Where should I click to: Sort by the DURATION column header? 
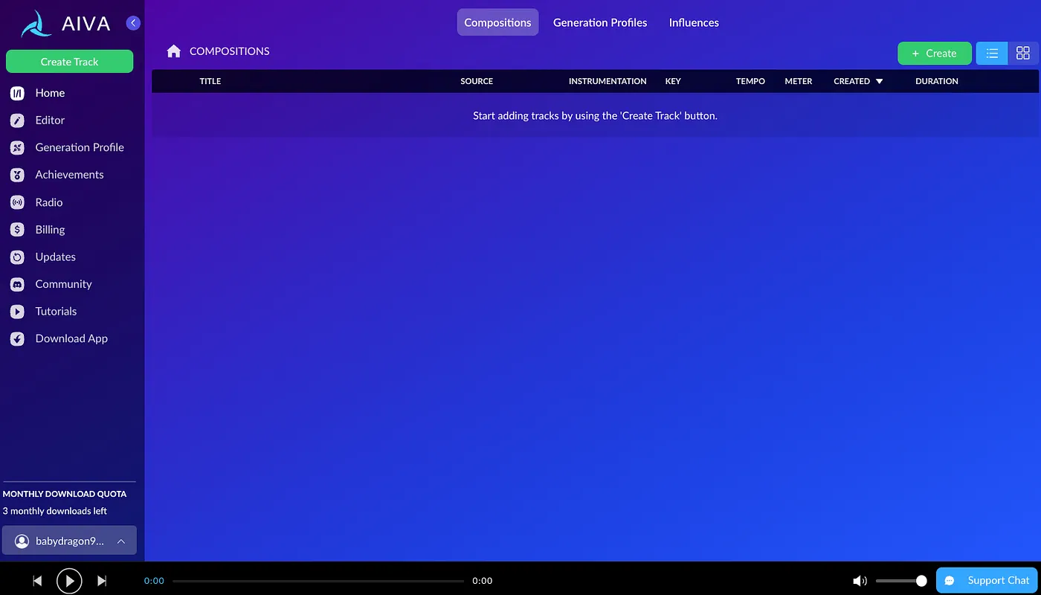pyautogui.click(x=937, y=81)
